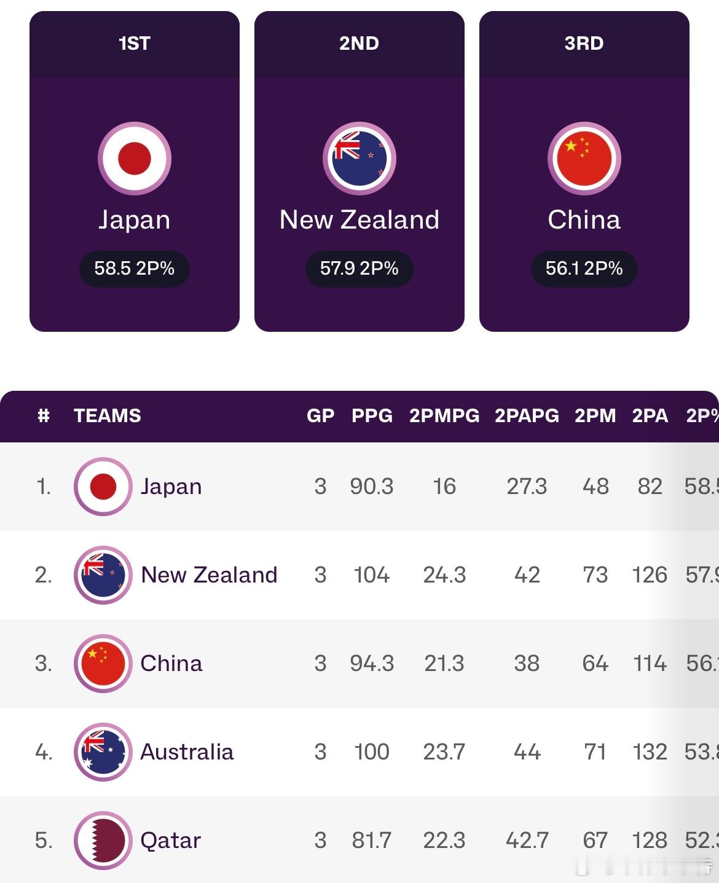719x883 pixels.
Task: Open Qatar team link in table
Action: pos(170,840)
